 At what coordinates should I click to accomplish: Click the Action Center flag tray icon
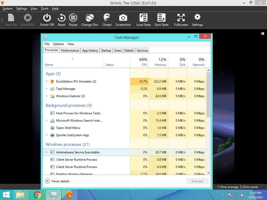(x=230, y=195)
